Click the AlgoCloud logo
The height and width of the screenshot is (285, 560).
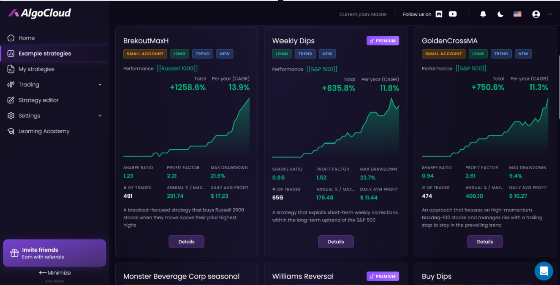[x=39, y=13]
